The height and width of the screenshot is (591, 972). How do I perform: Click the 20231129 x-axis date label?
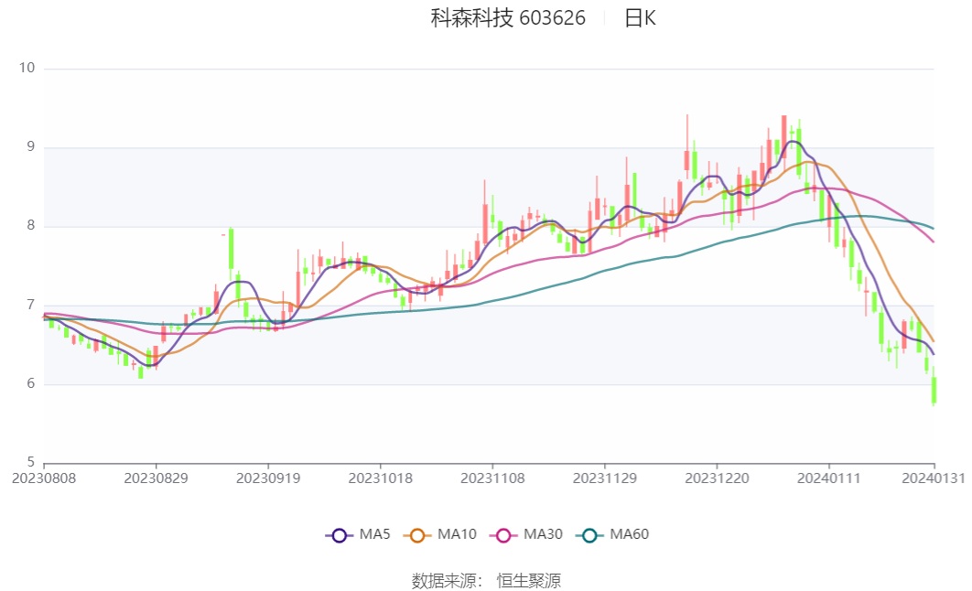pyautogui.click(x=605, y=478)
